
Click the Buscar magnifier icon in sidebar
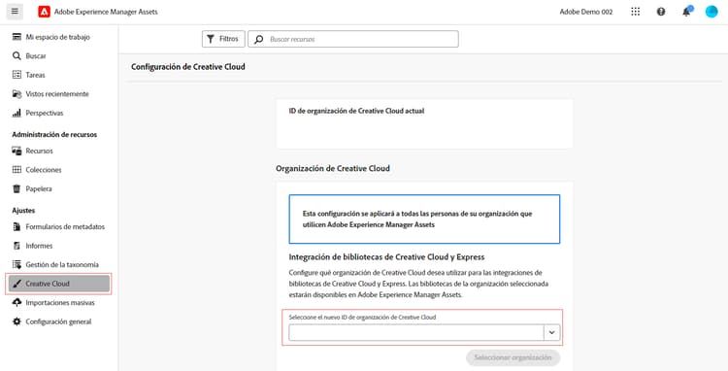point(17,56)
